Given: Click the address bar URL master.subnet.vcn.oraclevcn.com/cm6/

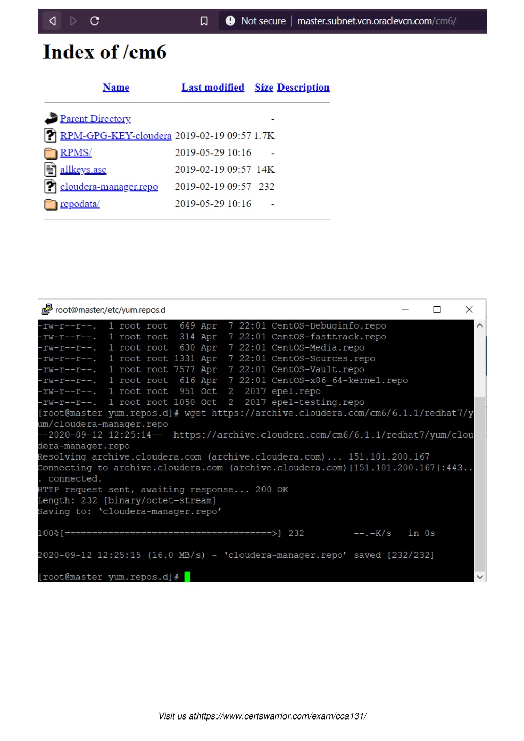Looking at the screenshot, I should (x=377, y=21).
